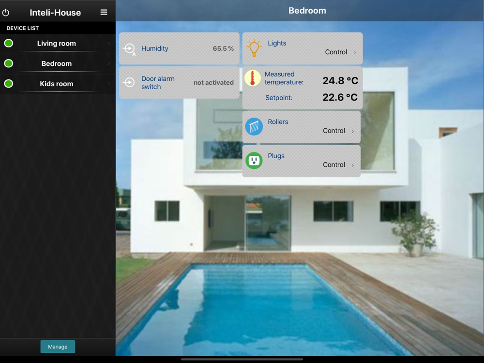Click the Lights bulb icon

254,48
